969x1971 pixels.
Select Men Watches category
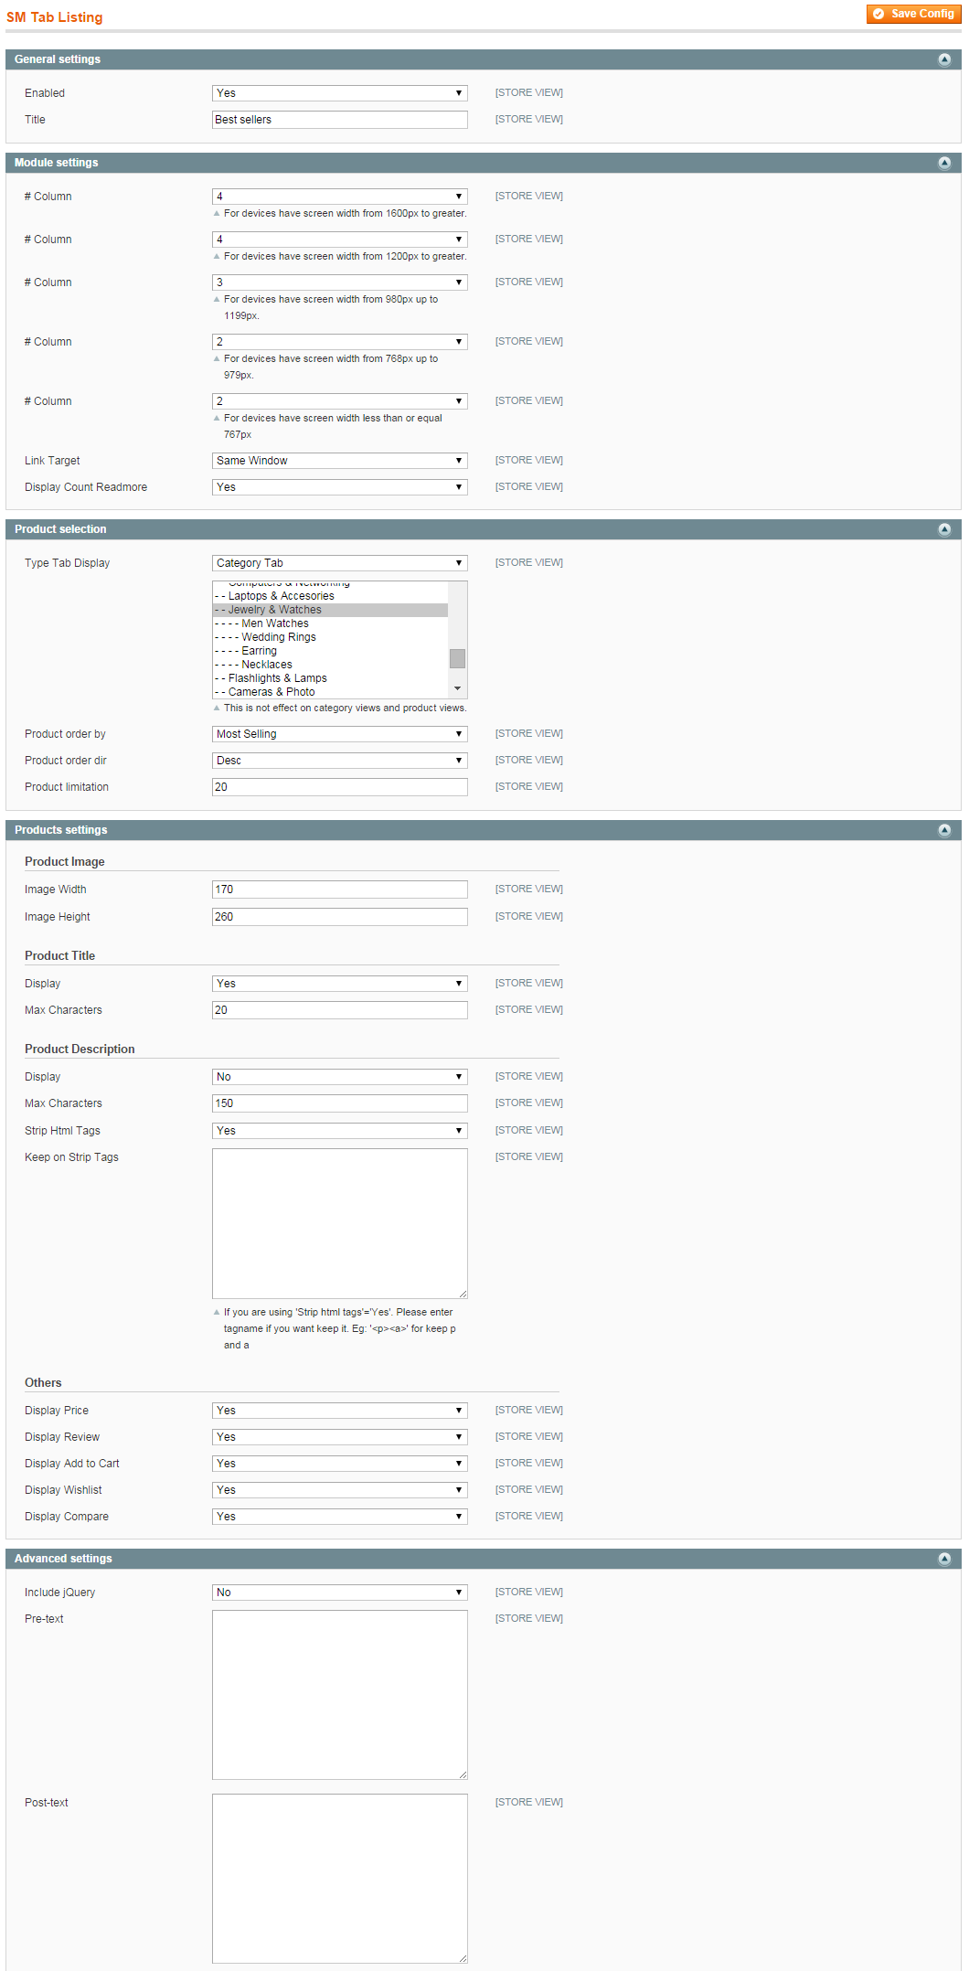click(330, 623)
